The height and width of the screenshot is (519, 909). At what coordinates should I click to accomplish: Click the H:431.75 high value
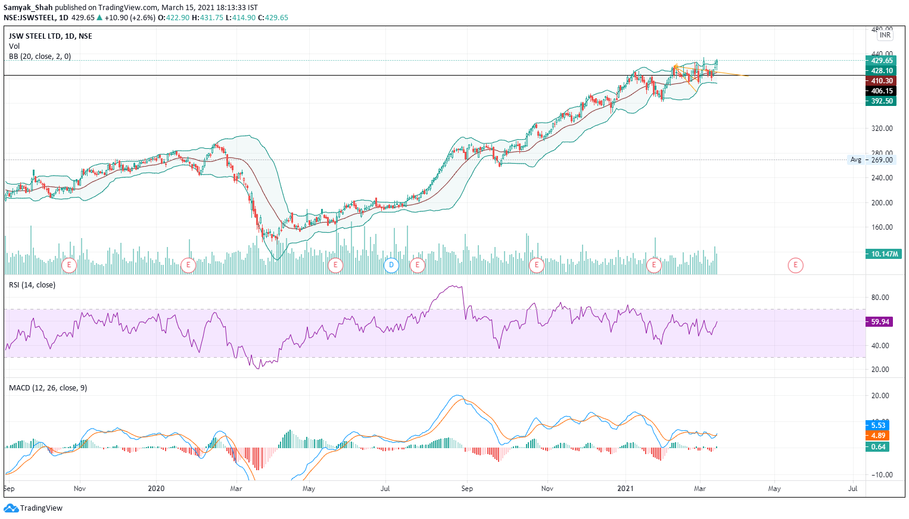tap(207, 18)
